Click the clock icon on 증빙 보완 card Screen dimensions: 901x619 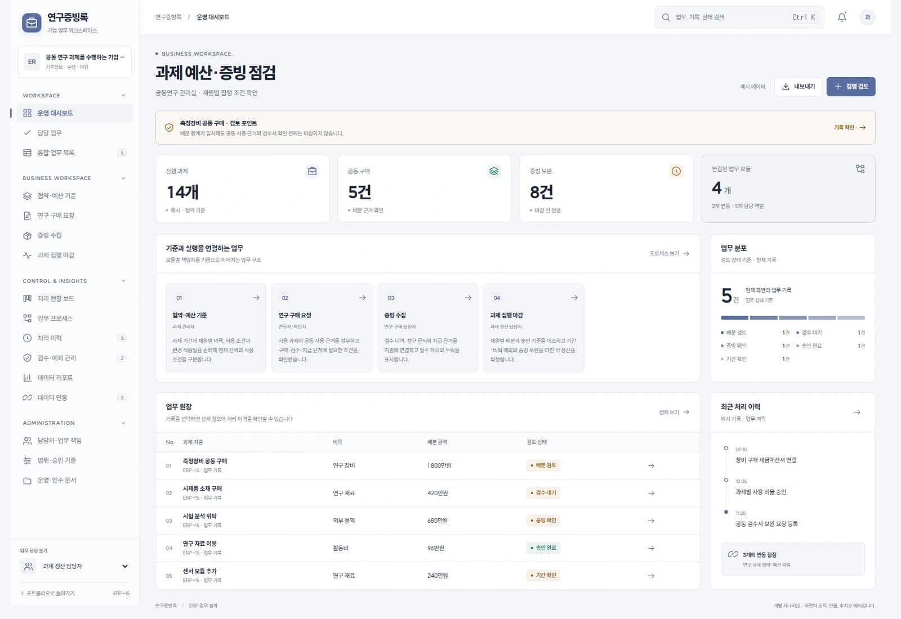tap(676, 171)
